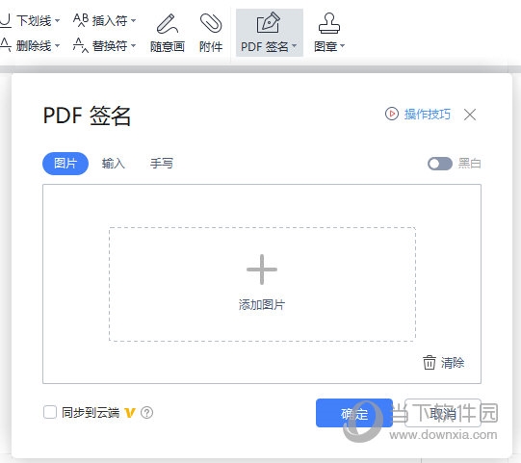Click the 添加图片 label

tap(262, 304)
